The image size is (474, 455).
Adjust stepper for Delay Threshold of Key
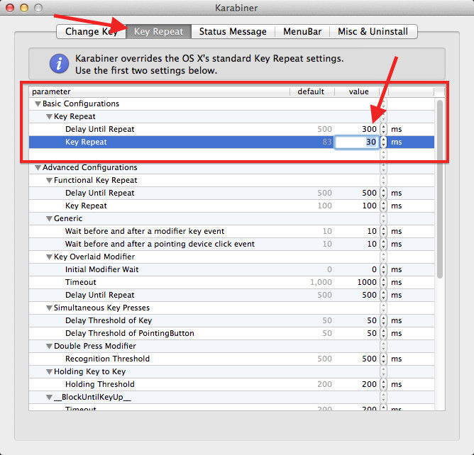pos(383,320)
